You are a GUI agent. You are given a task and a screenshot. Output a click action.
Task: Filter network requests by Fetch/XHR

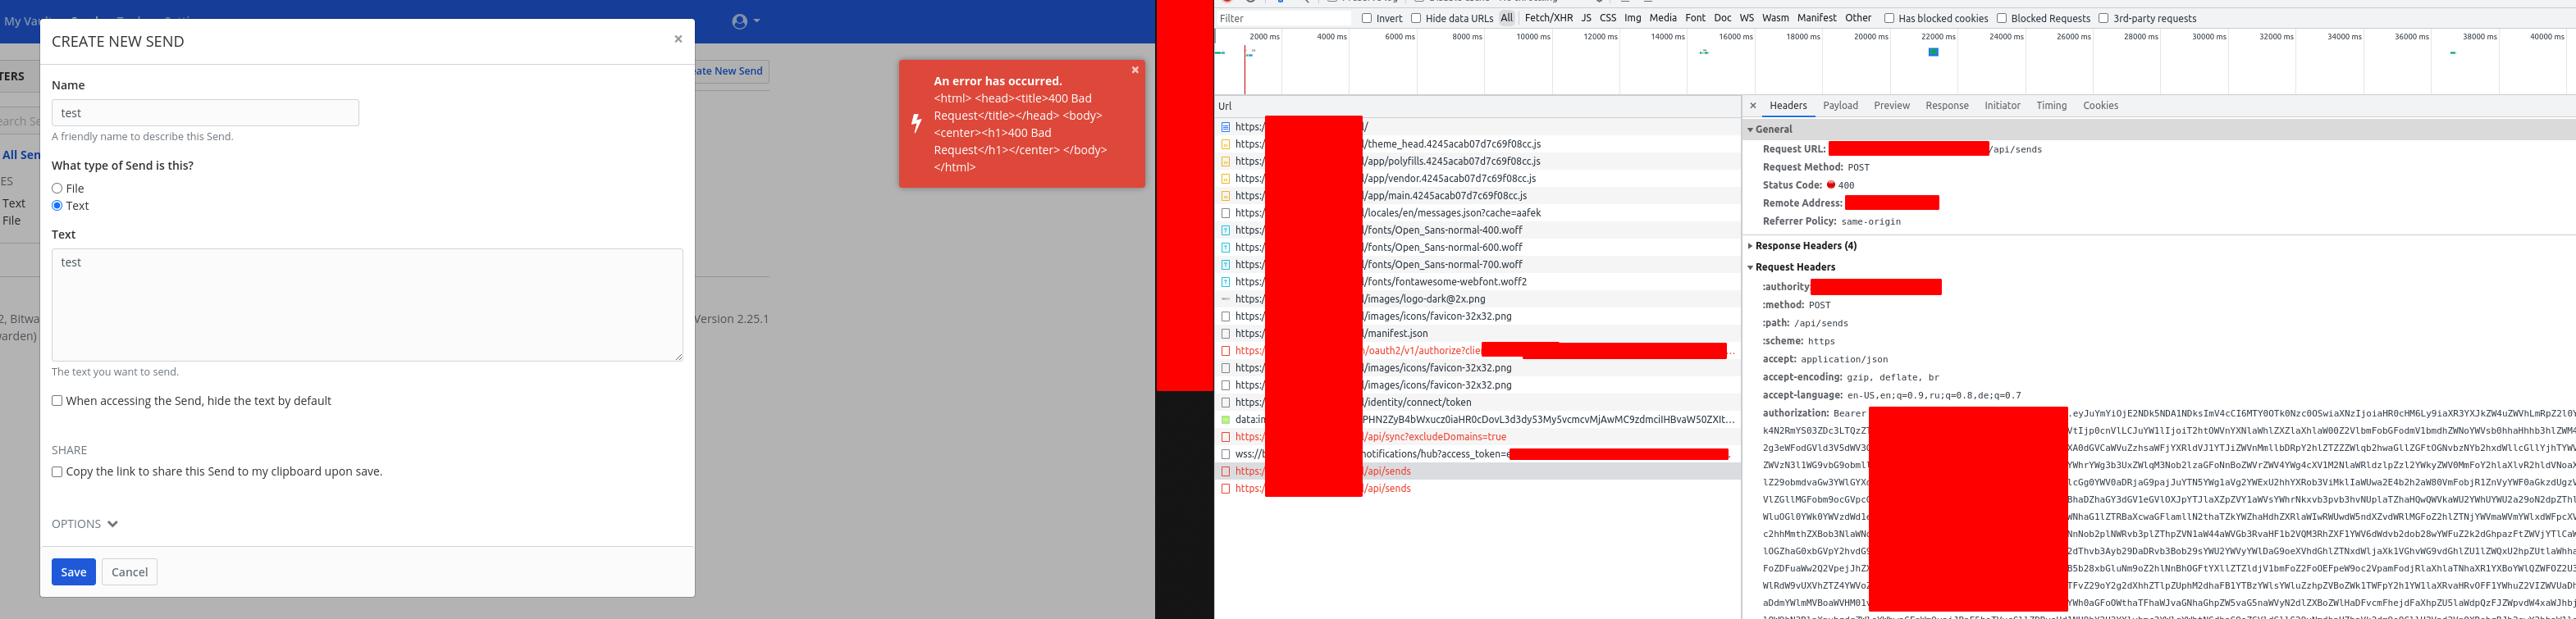tap(1548, 18)
